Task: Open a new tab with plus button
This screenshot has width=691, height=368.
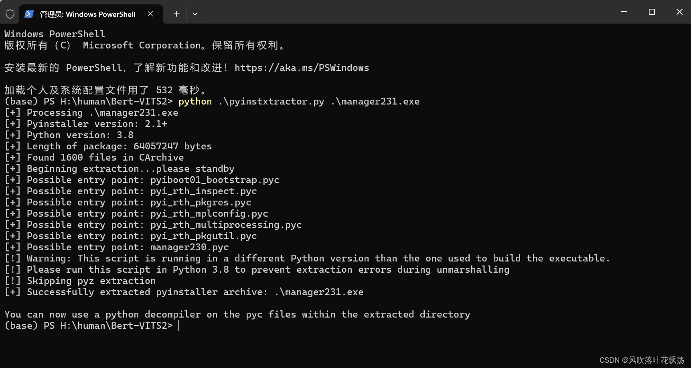Action: [176, 14]
